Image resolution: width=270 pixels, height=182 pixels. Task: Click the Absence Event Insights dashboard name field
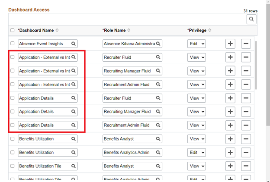click(43, 44)
